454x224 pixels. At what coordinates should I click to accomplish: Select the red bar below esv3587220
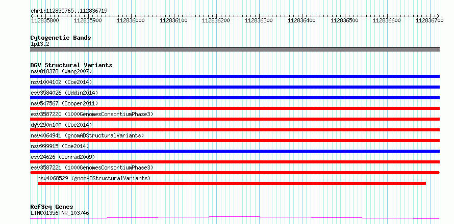[235, 119]
